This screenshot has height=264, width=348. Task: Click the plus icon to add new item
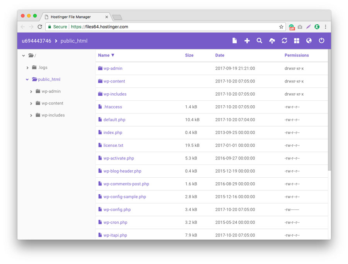(x=247, y=41)
